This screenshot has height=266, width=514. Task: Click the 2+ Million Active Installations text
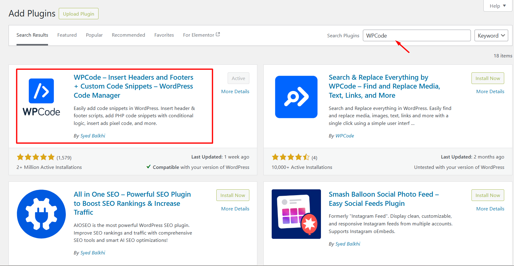49,167
